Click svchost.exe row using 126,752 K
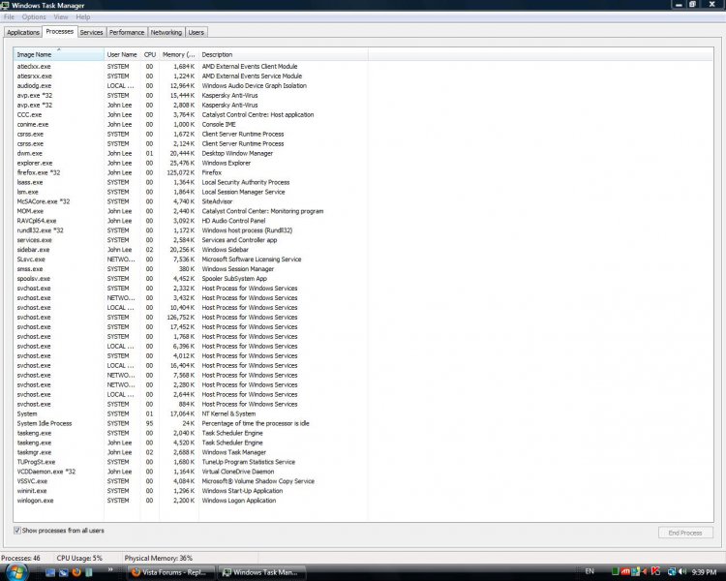Screen dimensions: 726x581 (191, 318)
